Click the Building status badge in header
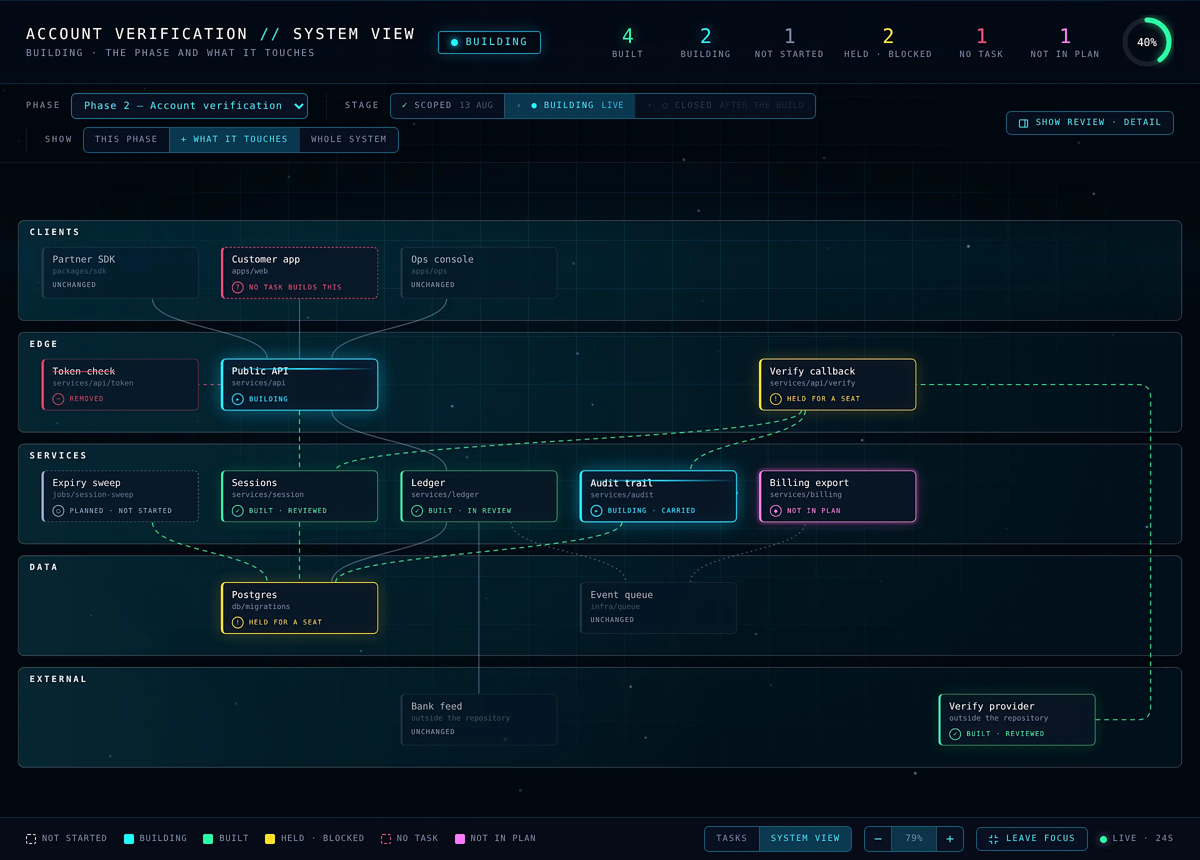 click(489, 42)
